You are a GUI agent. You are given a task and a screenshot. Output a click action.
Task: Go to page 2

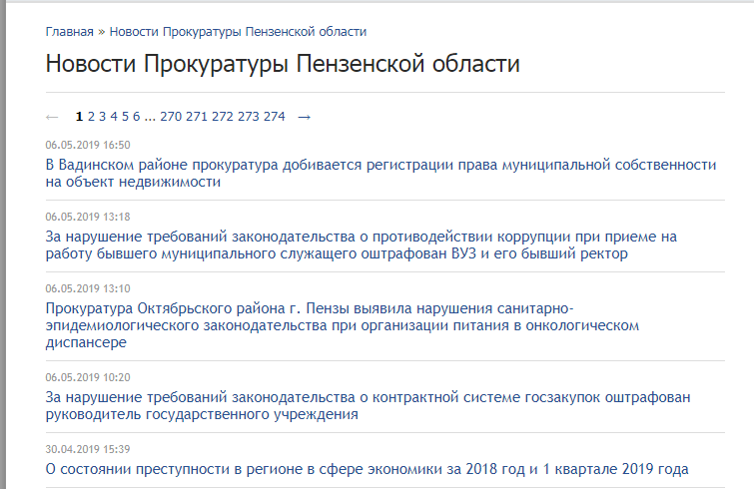tap(91, 116)
